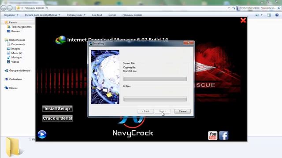Select Groupe résidentiel in the sidebar
The width and height of the screenshot is (282, 158).
pos(20,71)
